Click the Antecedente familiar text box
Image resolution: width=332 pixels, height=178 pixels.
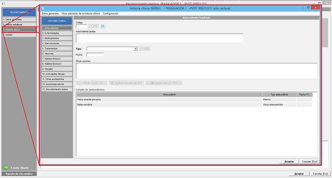click(x=159, y=38)
